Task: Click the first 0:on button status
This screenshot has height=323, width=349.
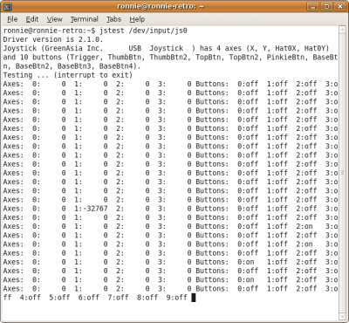Action: click(x=246, y=262)
